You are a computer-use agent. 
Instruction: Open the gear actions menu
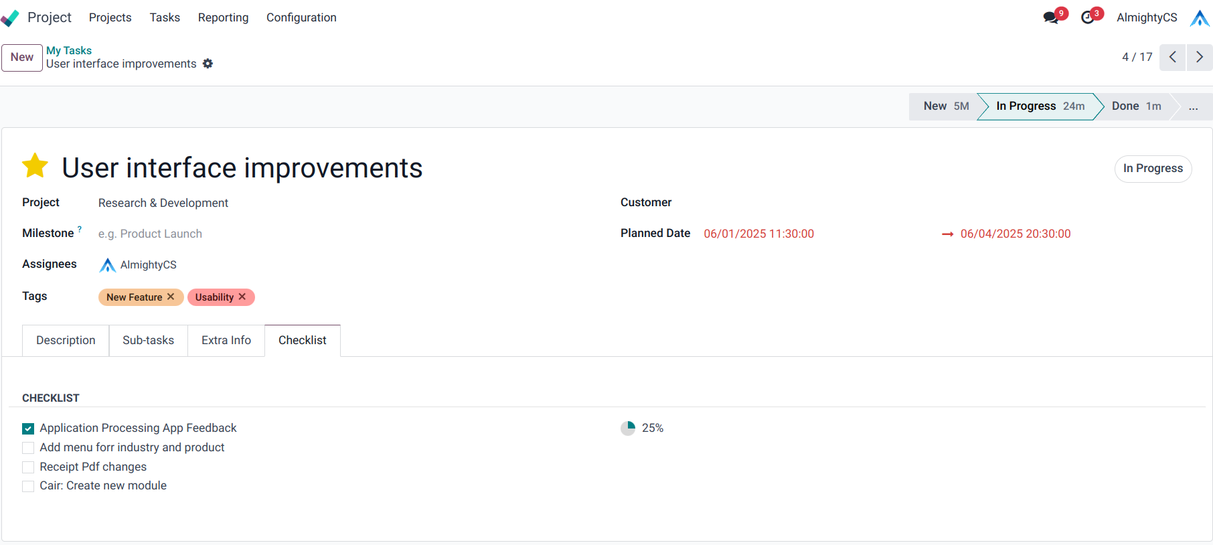click(x=208, y=64)
